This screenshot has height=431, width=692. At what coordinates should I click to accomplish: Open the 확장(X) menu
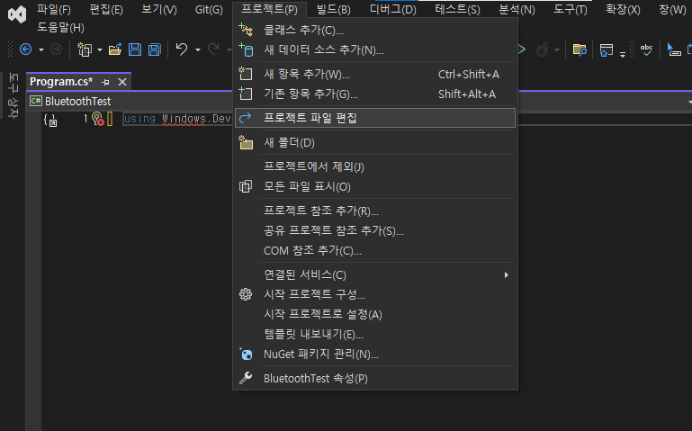[x=623, y=9]
